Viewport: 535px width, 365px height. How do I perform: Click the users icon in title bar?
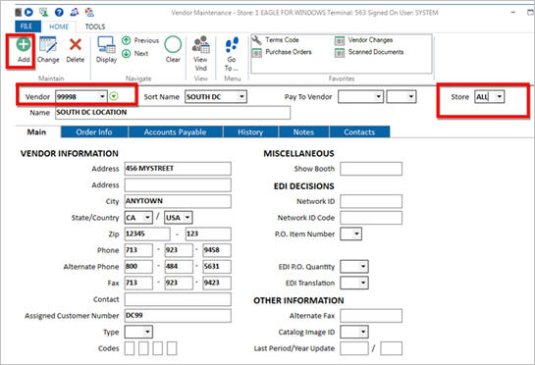pyautogui.click(x=74, y=13)
